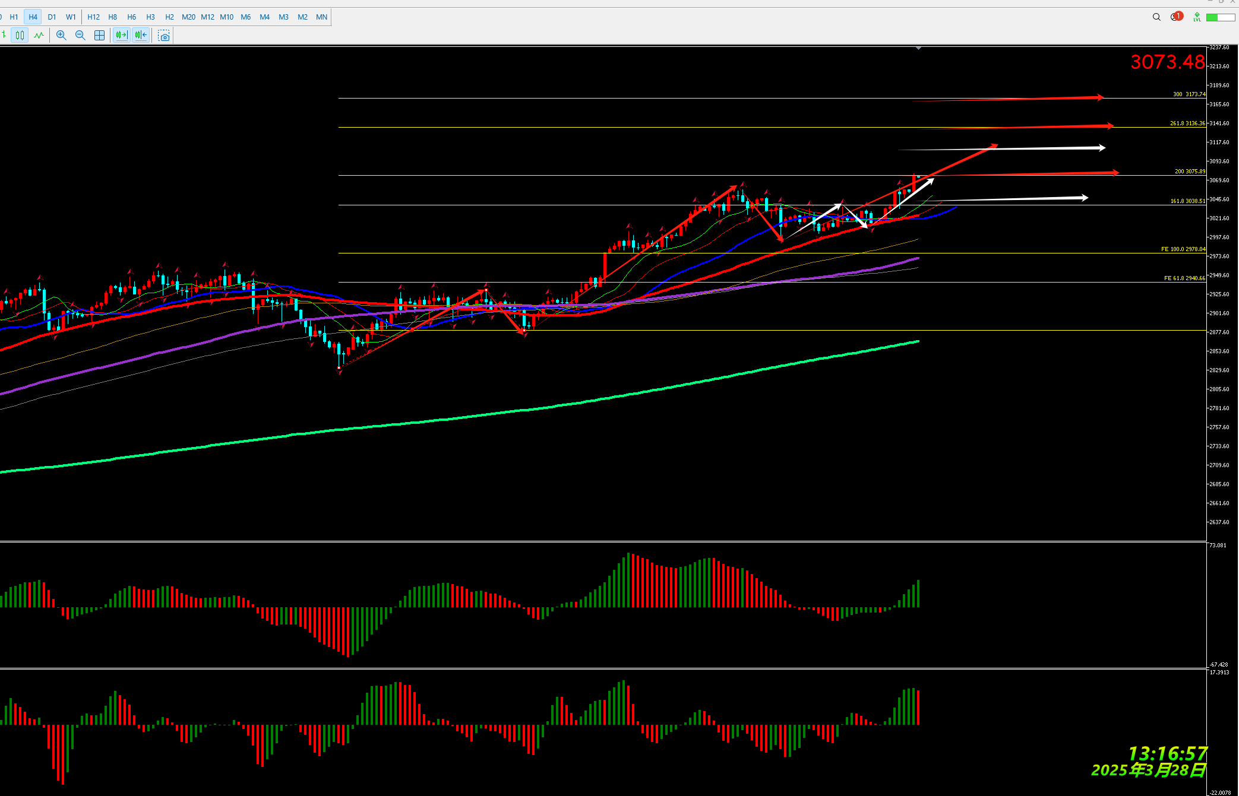Open search with the magnifier icon
Viewport: 1239px width, 796px height.
pos(1156,17)
